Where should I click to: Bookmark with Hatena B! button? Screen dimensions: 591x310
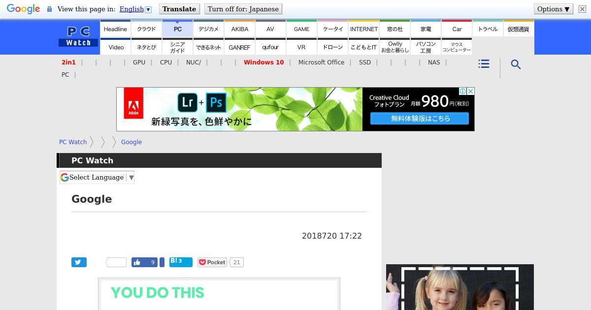coord(181,262)
